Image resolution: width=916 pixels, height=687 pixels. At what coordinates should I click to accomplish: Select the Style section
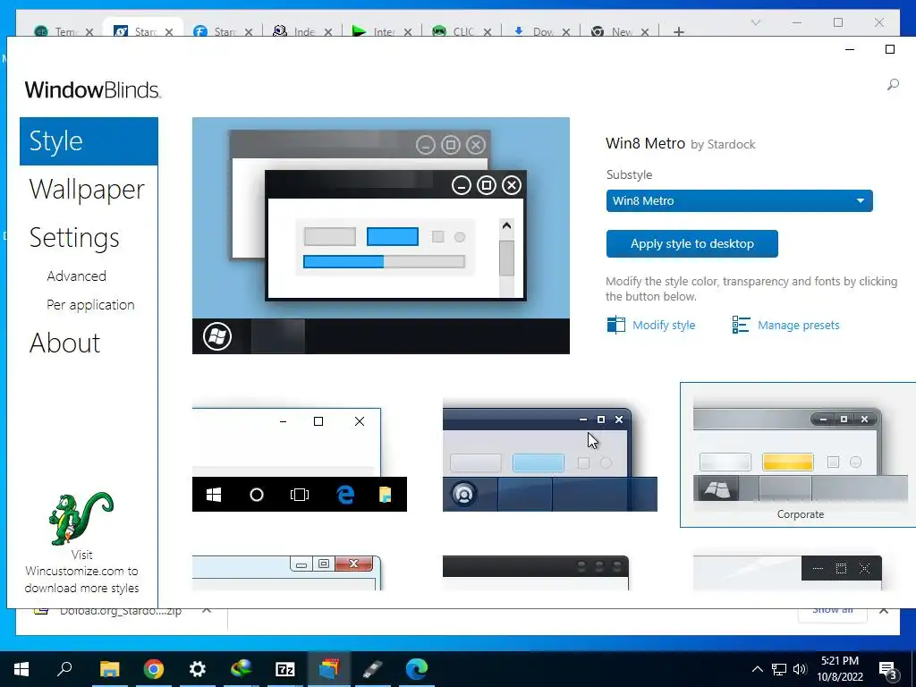pos(89,141)
